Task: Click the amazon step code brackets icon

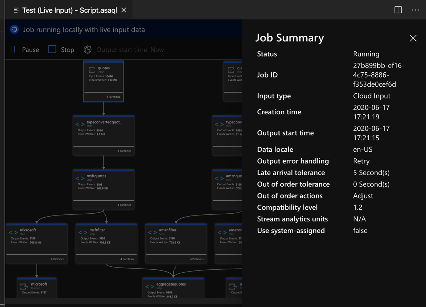Action: point(222,232)
